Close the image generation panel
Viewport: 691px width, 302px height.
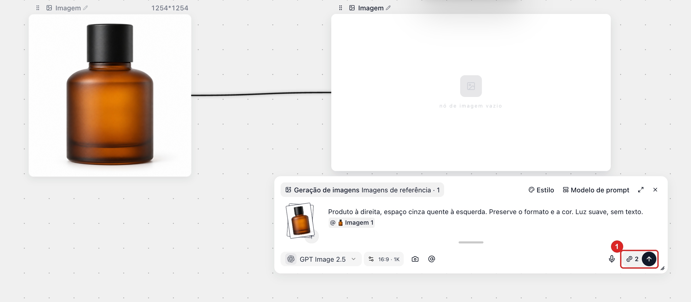point(655,190)
